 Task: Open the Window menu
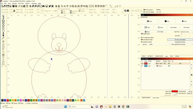click(27, 3)
